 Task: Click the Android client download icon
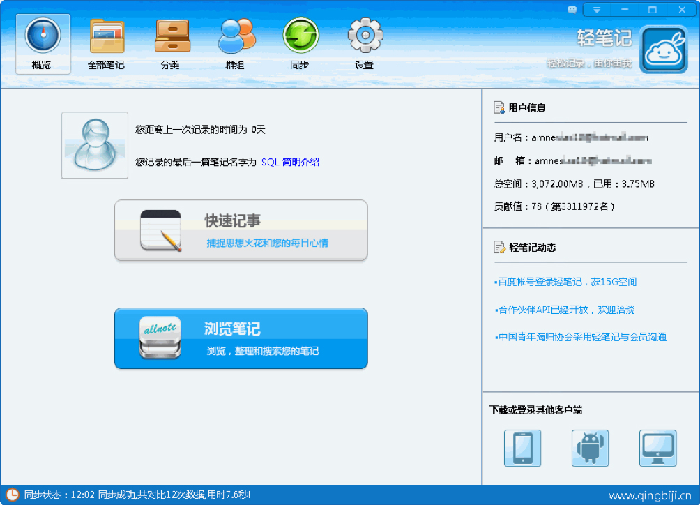click(590, 449)
